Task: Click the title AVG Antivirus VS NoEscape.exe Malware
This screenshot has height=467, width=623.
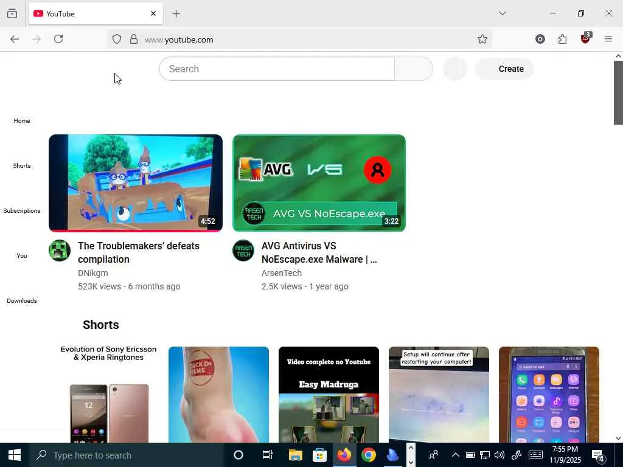Action: (319, 252)
